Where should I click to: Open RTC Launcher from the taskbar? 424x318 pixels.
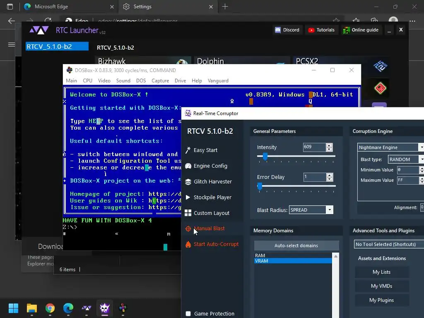point(87,308)
